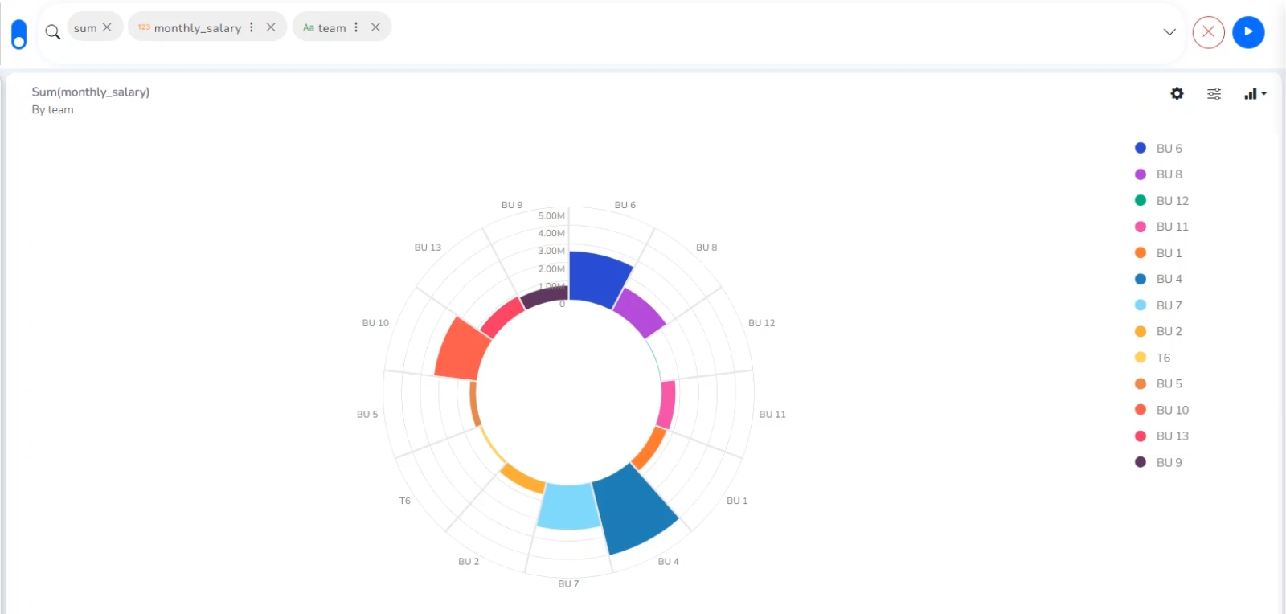
Task: Toggle BU 4 legend entry
Action: [x=1169, y=279]
